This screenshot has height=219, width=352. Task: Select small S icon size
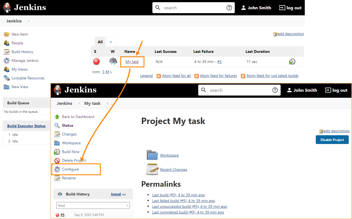tap(104, 72)
